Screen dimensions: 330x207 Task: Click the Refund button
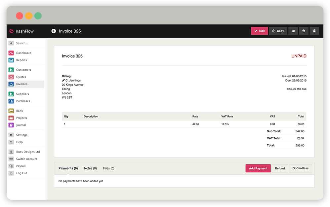(x=280, y=168)
